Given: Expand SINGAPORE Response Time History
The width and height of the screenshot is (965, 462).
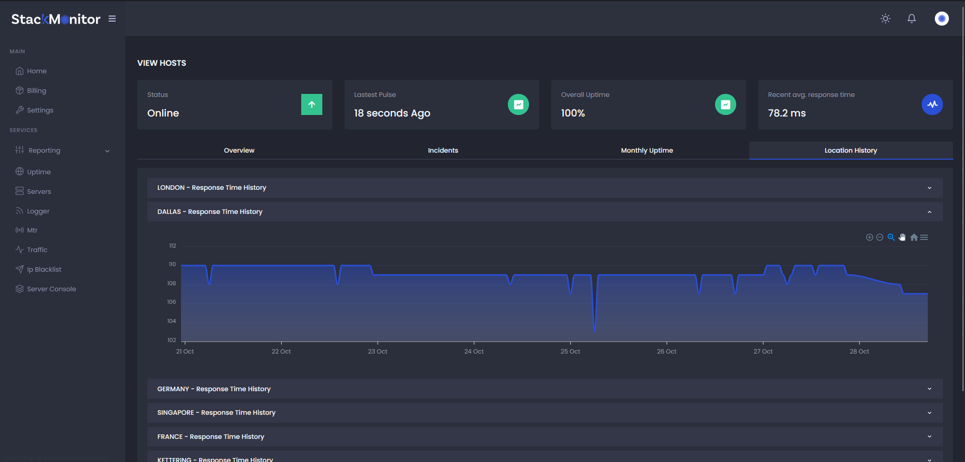Looking at the screenshot, I should (x=545, y=412).
